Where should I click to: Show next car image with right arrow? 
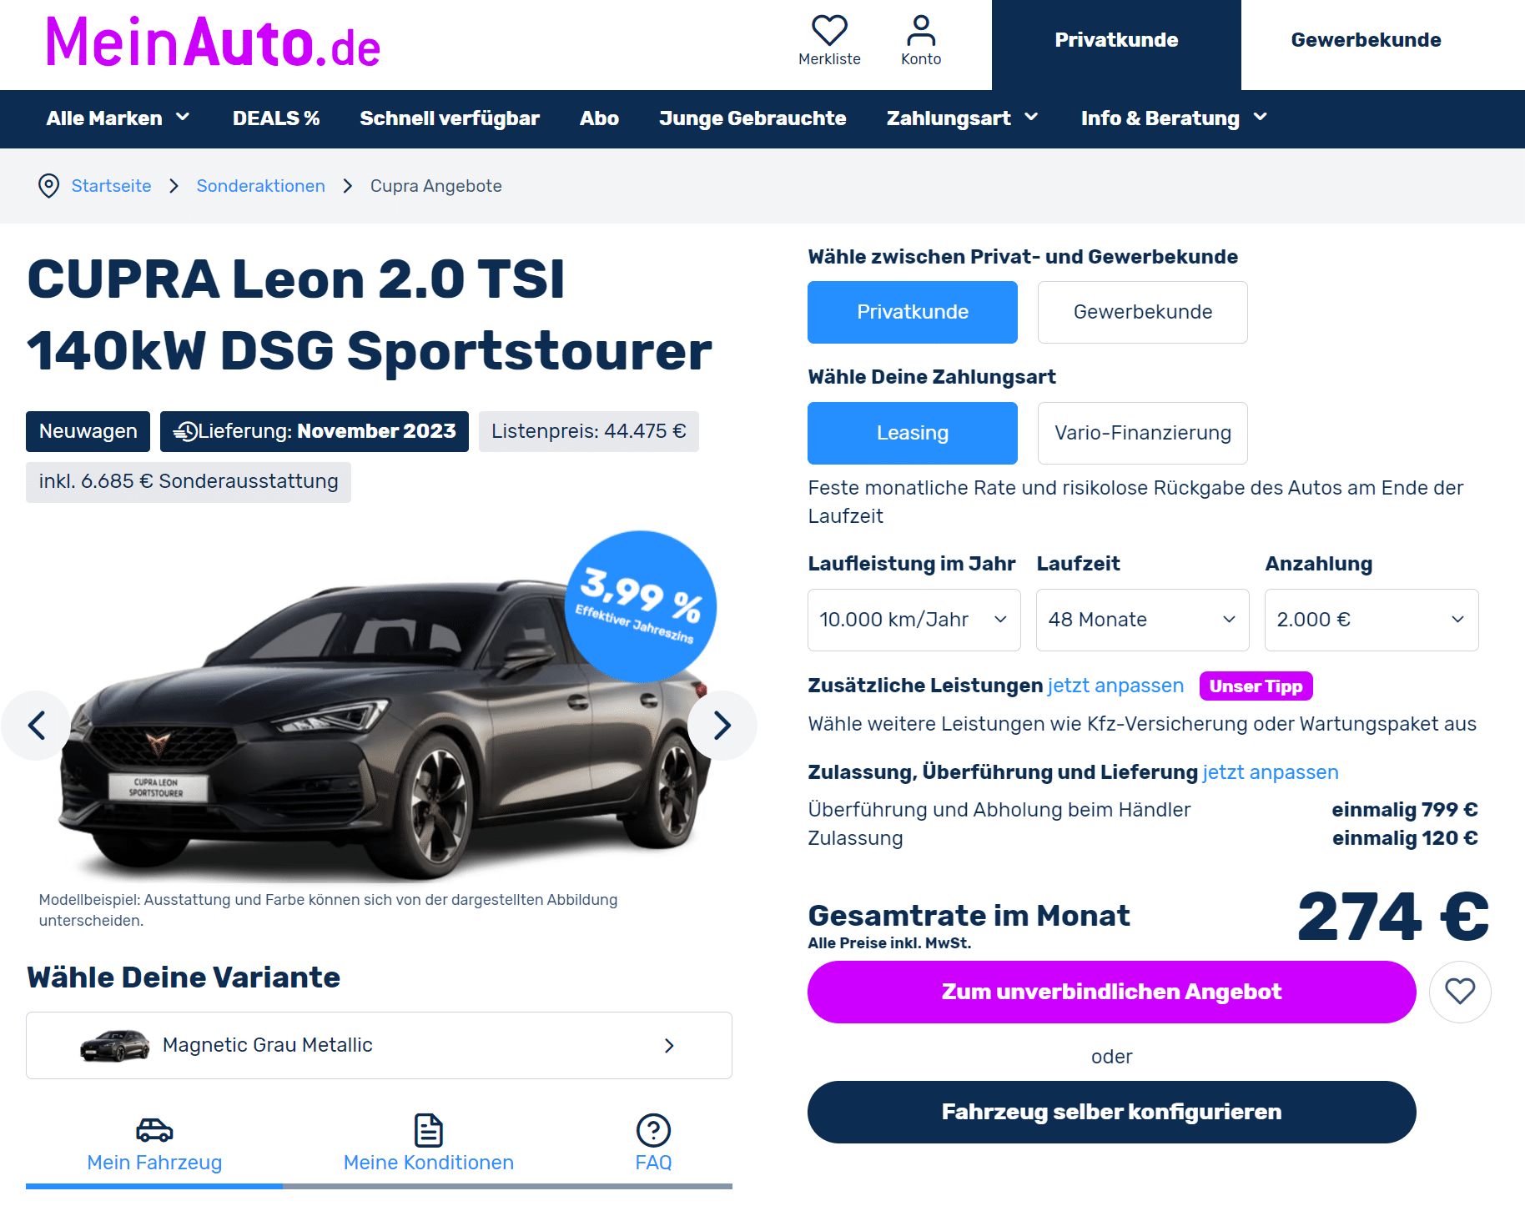tap(722, 726)
